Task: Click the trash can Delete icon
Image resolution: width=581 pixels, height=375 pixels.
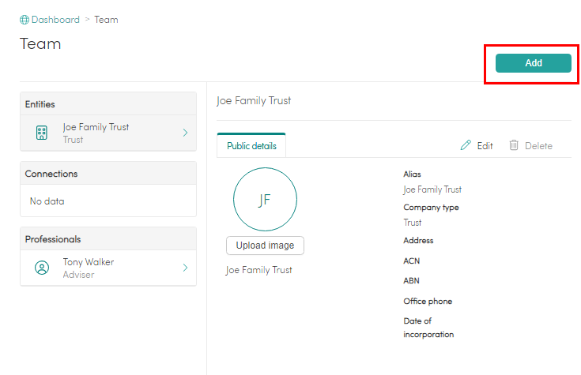Action: (x=514, y=145)
